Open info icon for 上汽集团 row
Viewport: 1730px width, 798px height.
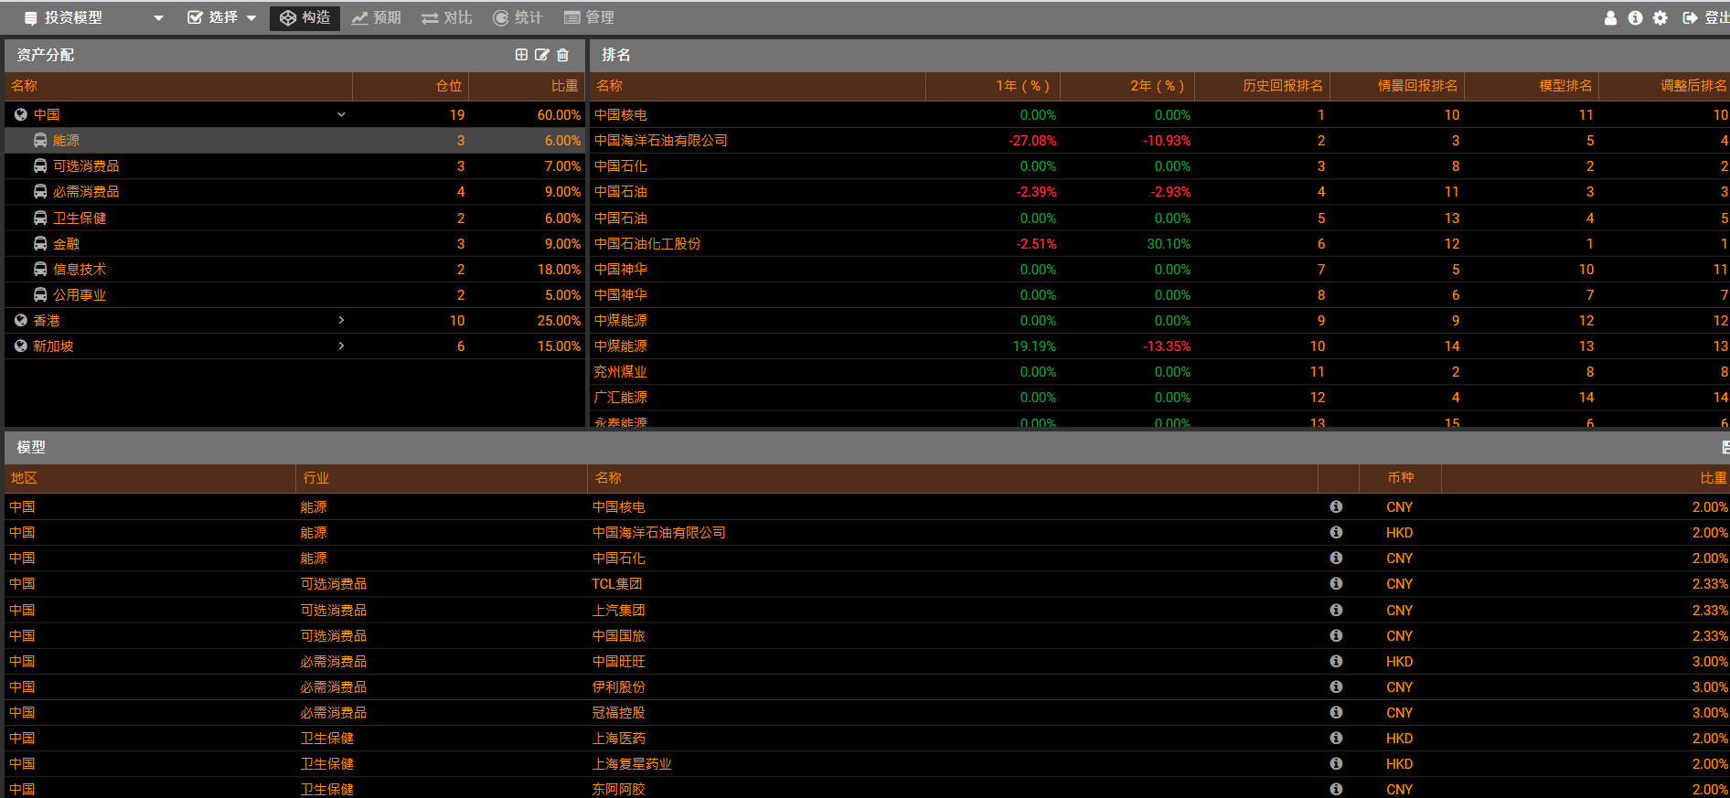pos(1336,610)
